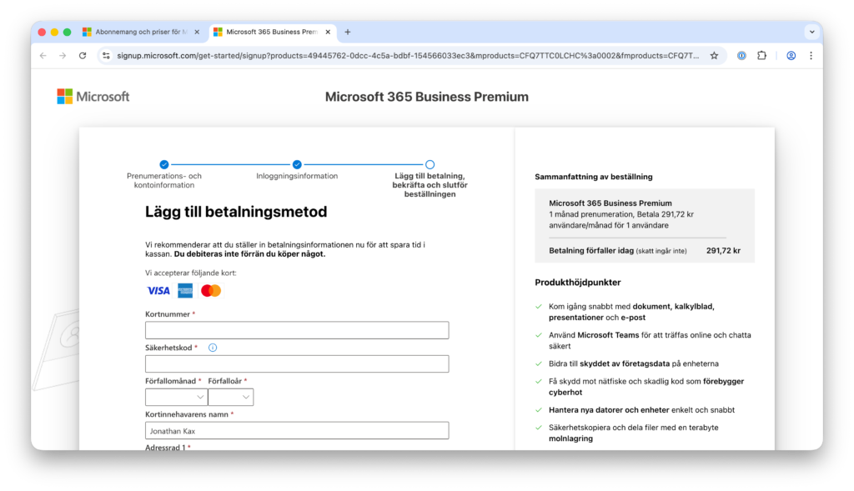Viewport: 854px width, 491px height.
Task: Click the Kortnummer input field
Action: 297,331
